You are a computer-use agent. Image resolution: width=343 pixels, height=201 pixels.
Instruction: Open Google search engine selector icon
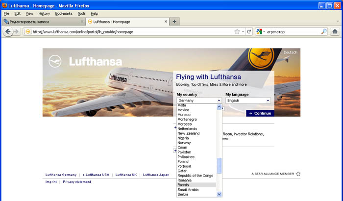[259, 32]
